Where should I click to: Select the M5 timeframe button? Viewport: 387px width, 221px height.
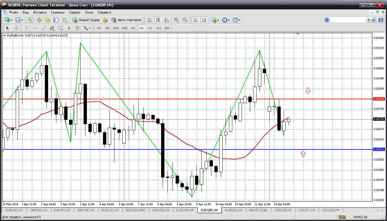coord(107,28)
